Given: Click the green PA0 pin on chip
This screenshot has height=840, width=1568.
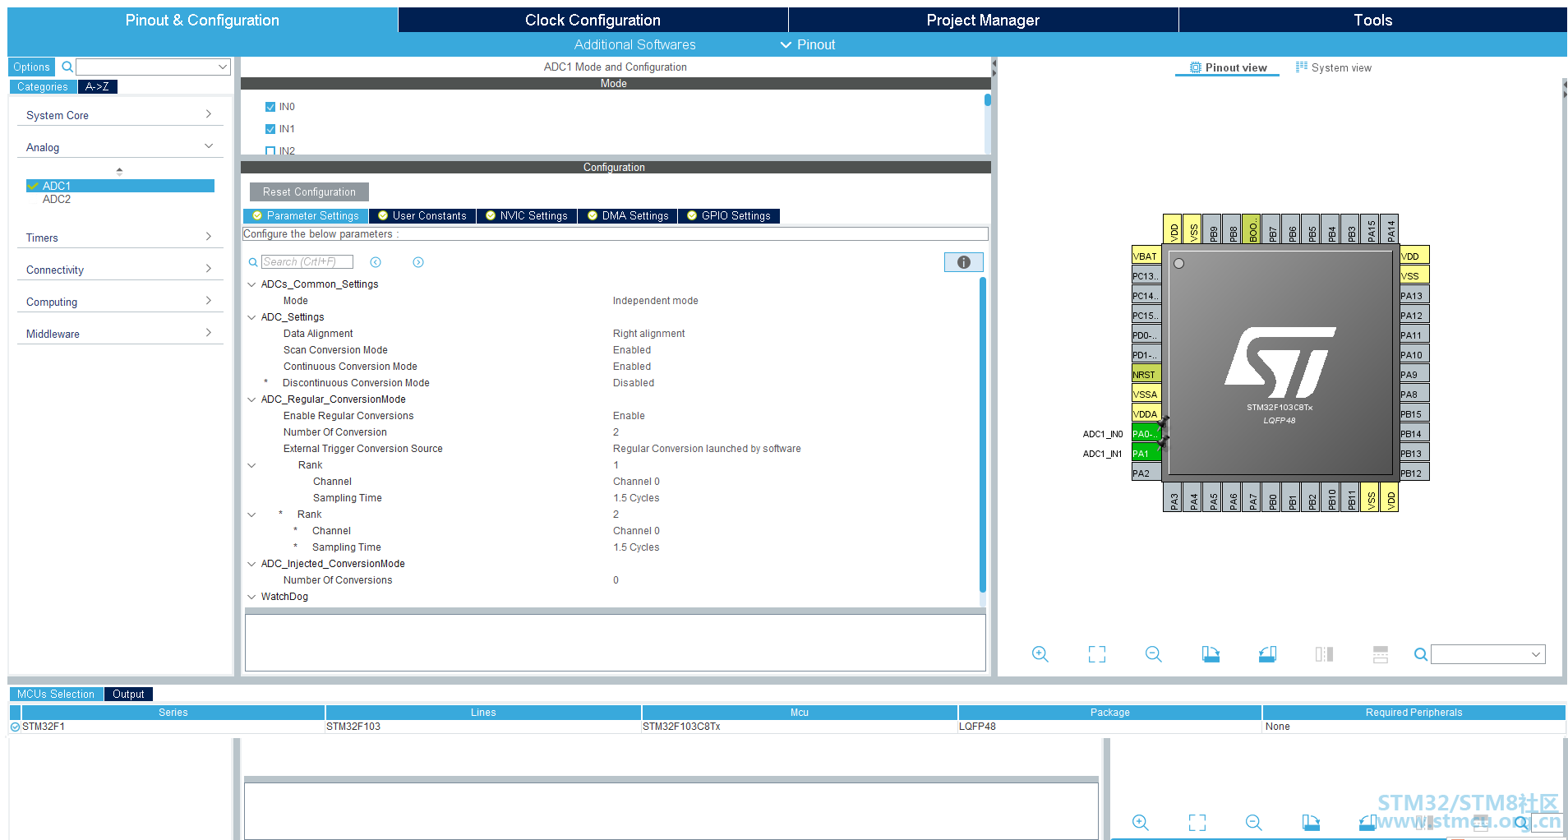Looking at the screenshot, I should [x=1146, y=433].
